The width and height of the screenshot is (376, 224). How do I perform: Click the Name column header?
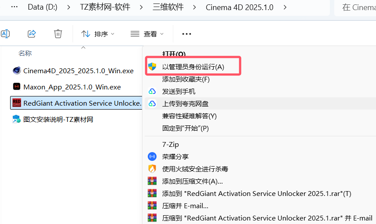pos(25,53)
